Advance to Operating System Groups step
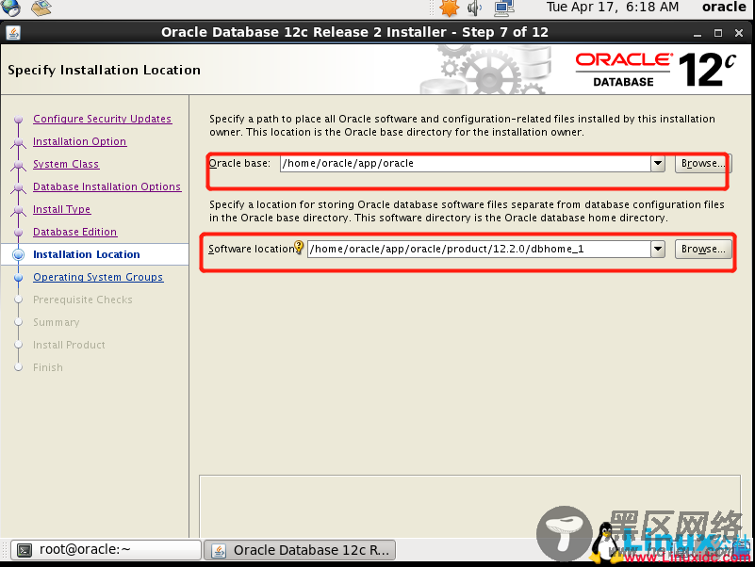This screenshot has width=755, height=567. coord(98,277)
